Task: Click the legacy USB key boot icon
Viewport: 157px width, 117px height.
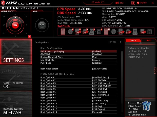Action: pyautogui.click(x=135, y=32)
